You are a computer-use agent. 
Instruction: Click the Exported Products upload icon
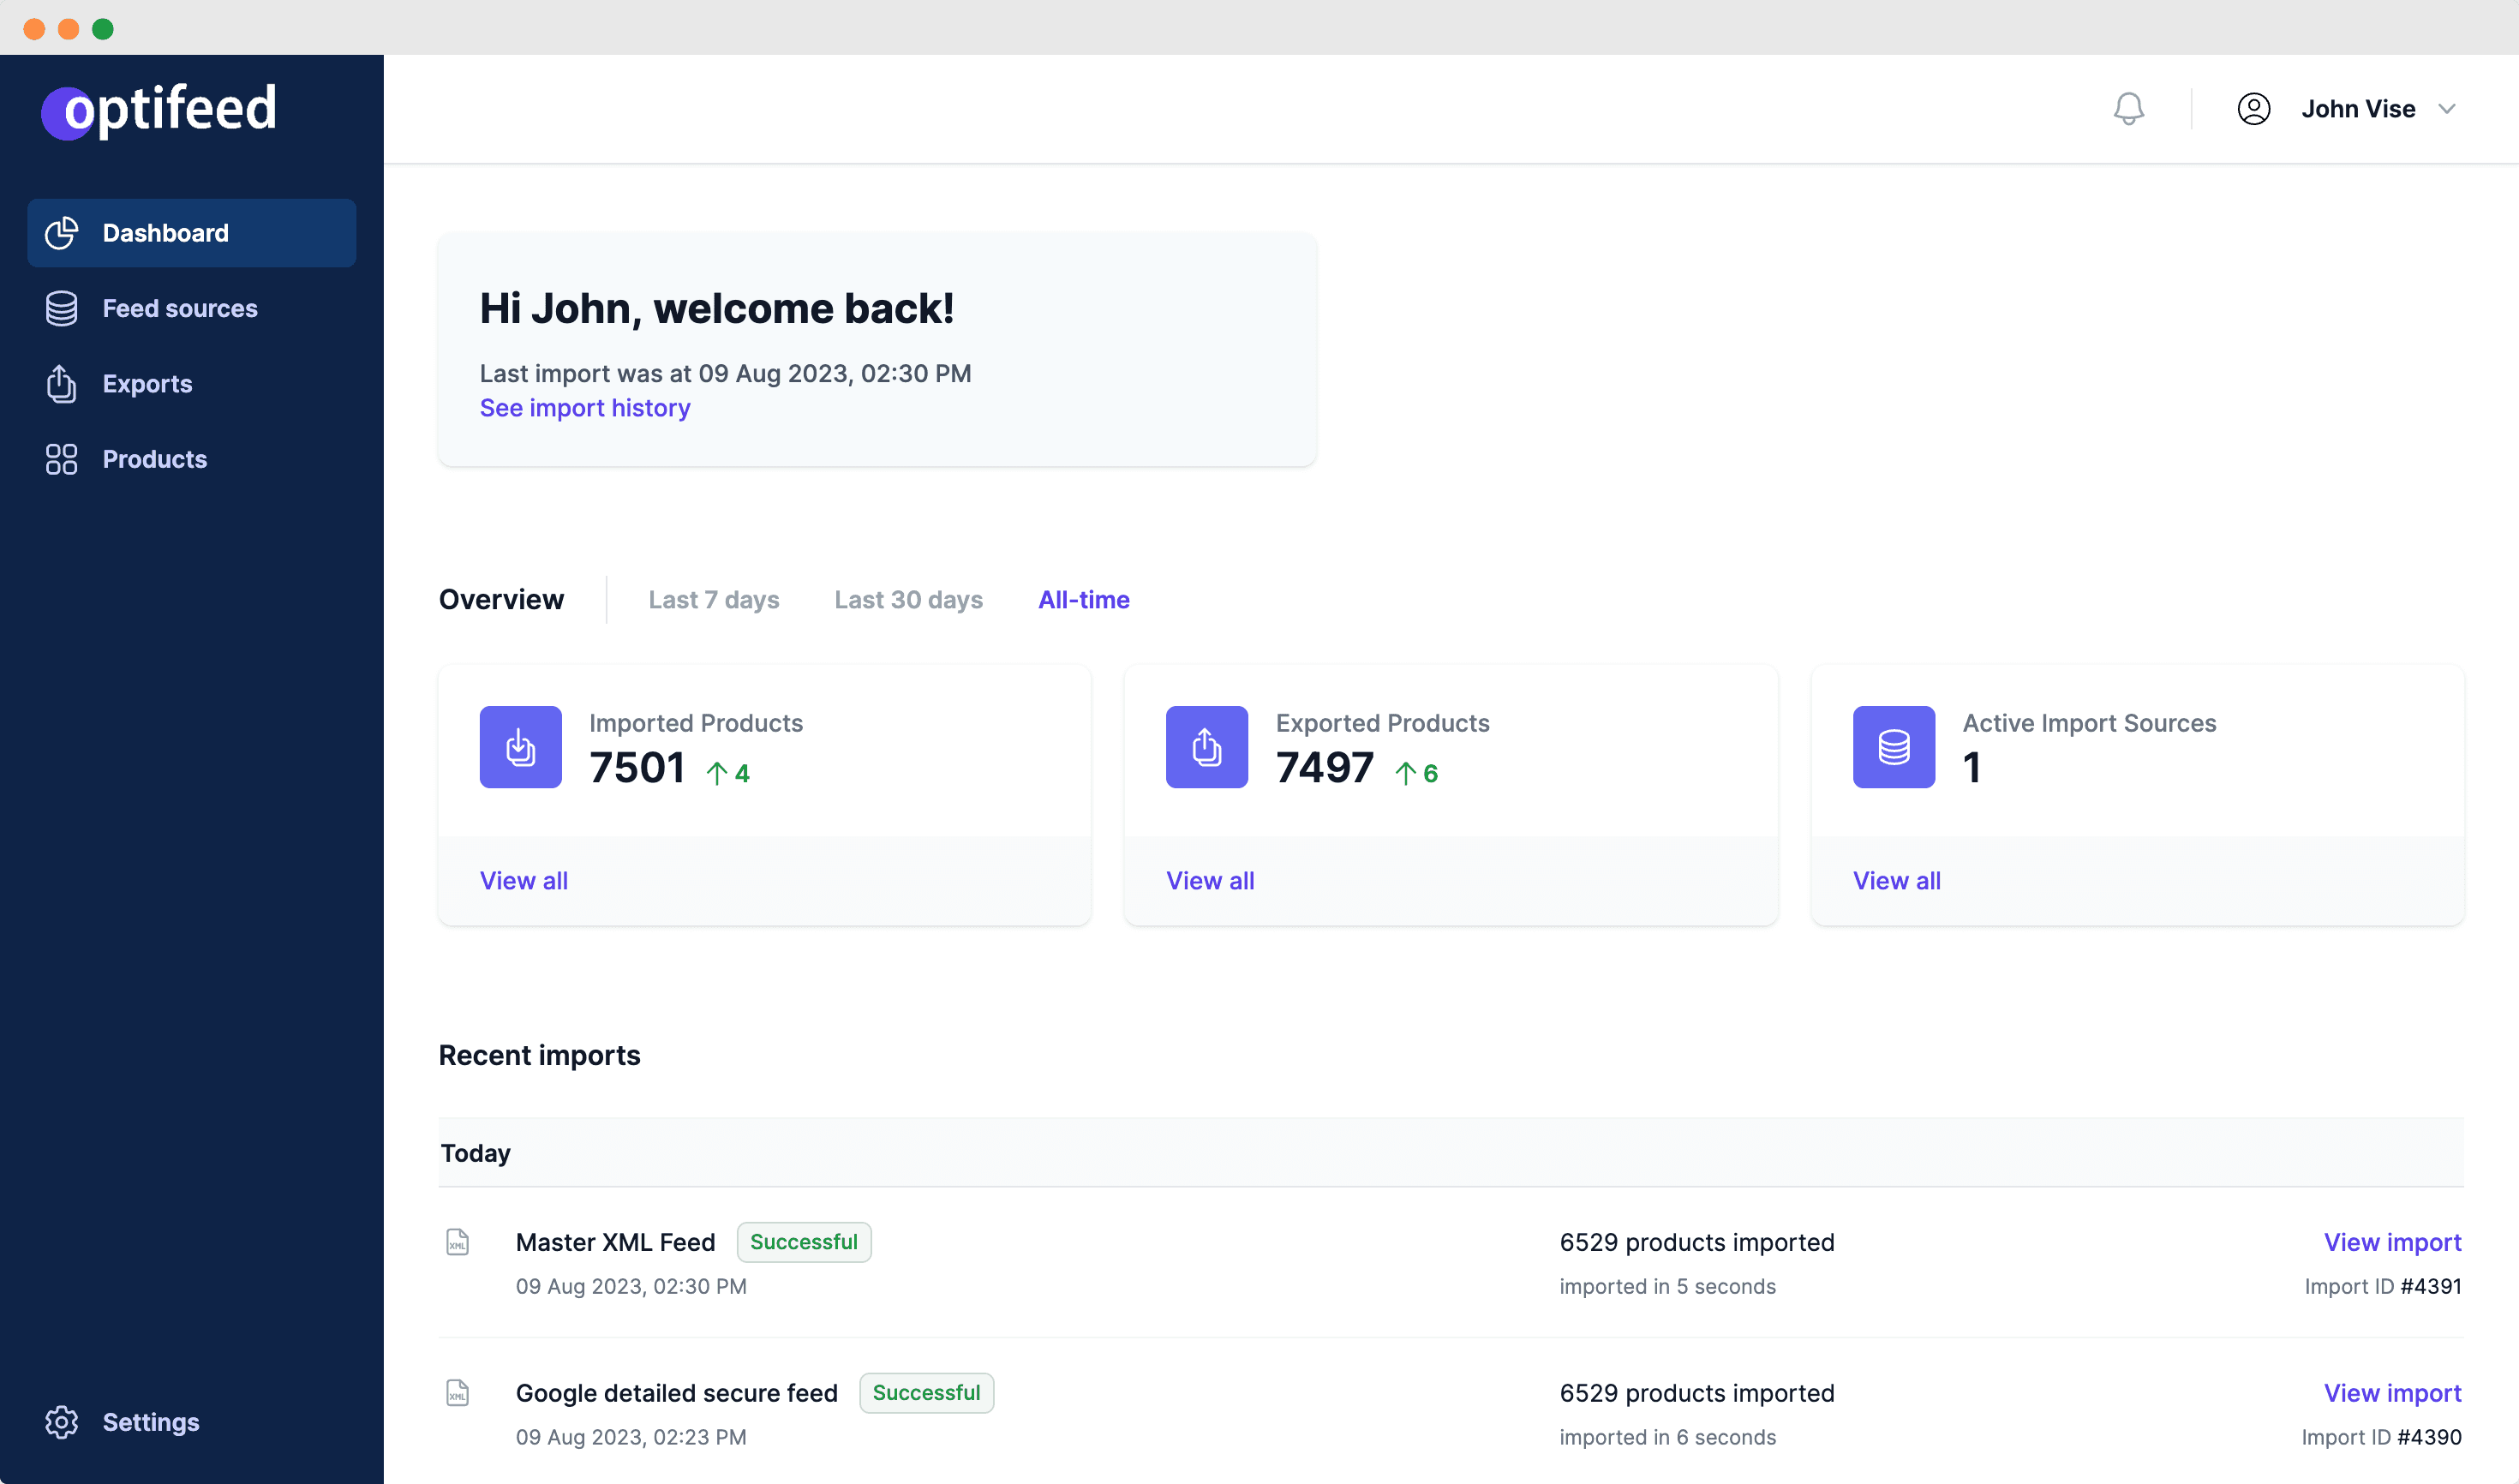click(1206, 747)
